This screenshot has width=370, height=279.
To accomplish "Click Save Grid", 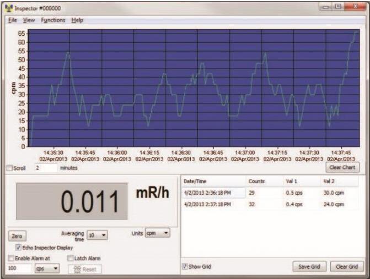I will click(x=309, y=267).
